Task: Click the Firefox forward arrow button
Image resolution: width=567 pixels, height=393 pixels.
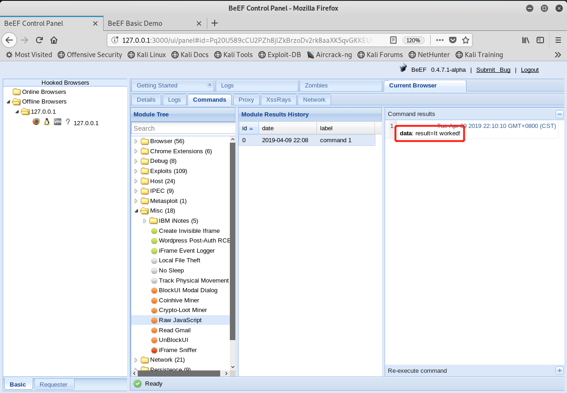Action: tap(24, 40)
